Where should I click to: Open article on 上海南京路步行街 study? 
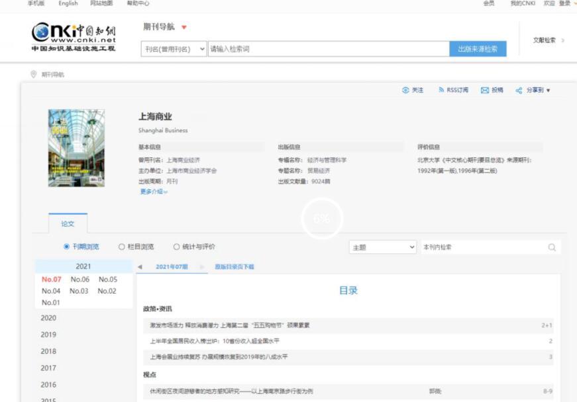click(x=231, y=391)
